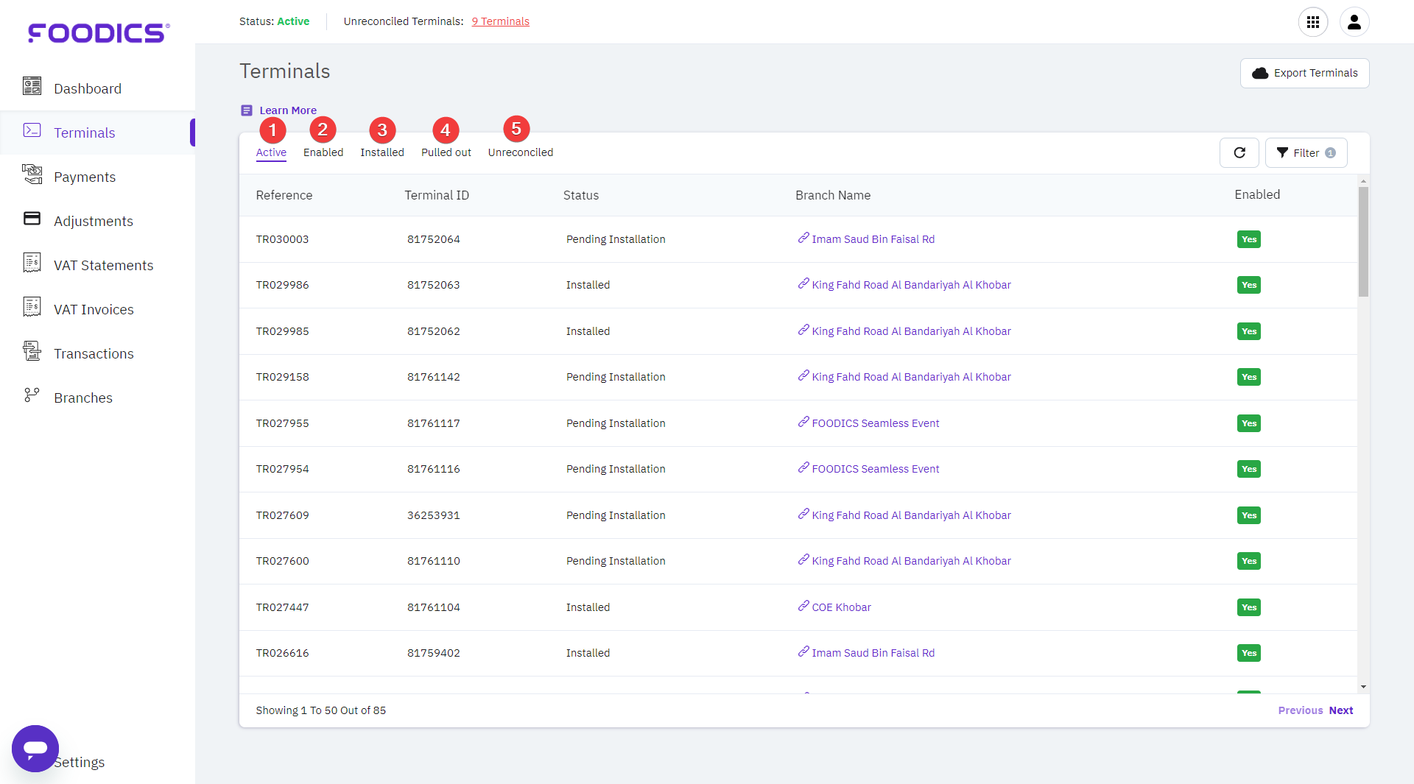Click the Yes badge for TR027954
The height and width of the screenshot is (784, 1414).
coord(1249,469)
